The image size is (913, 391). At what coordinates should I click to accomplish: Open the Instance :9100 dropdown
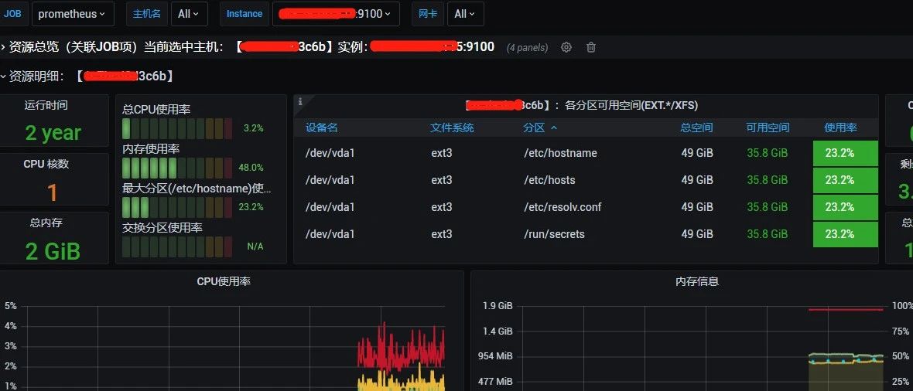[336, 14]
